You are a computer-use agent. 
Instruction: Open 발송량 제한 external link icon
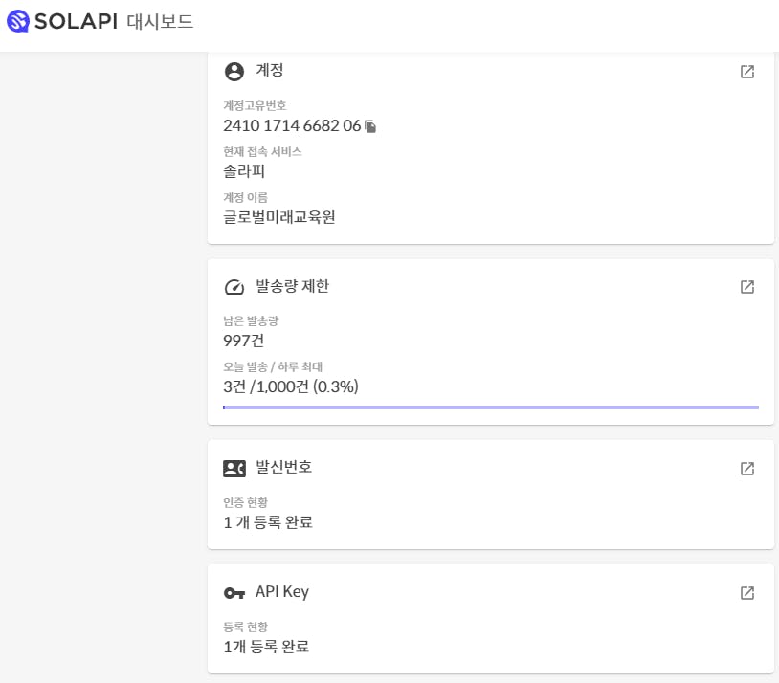(747, 287)
